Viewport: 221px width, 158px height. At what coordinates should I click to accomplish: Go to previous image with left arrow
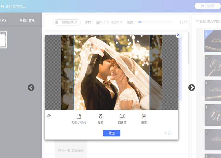click(31, 88)
